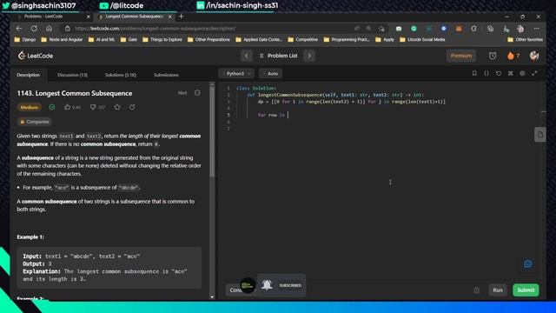
Task: Click the Run button
Action: (498, 290)
